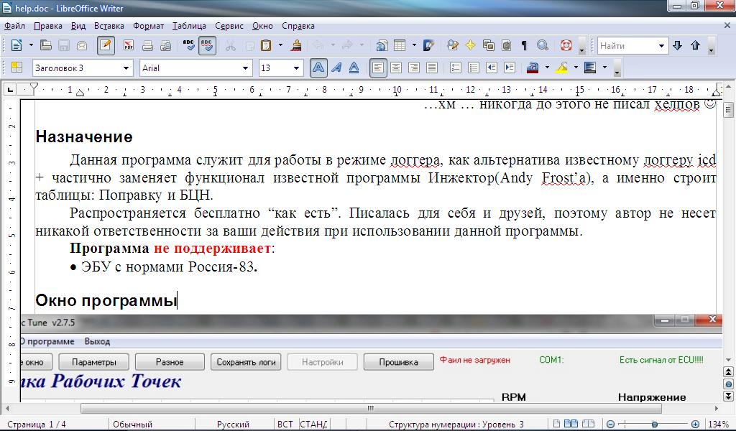Paste from clipboard using the Paste icon
Viewport: 736px width, 431px height.
(x=266, y=45)
